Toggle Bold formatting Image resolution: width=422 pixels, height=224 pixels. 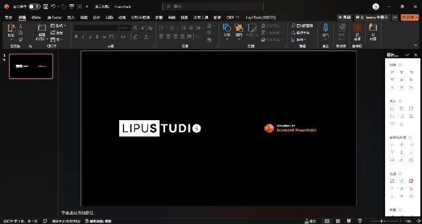click(x=76, y=36)
